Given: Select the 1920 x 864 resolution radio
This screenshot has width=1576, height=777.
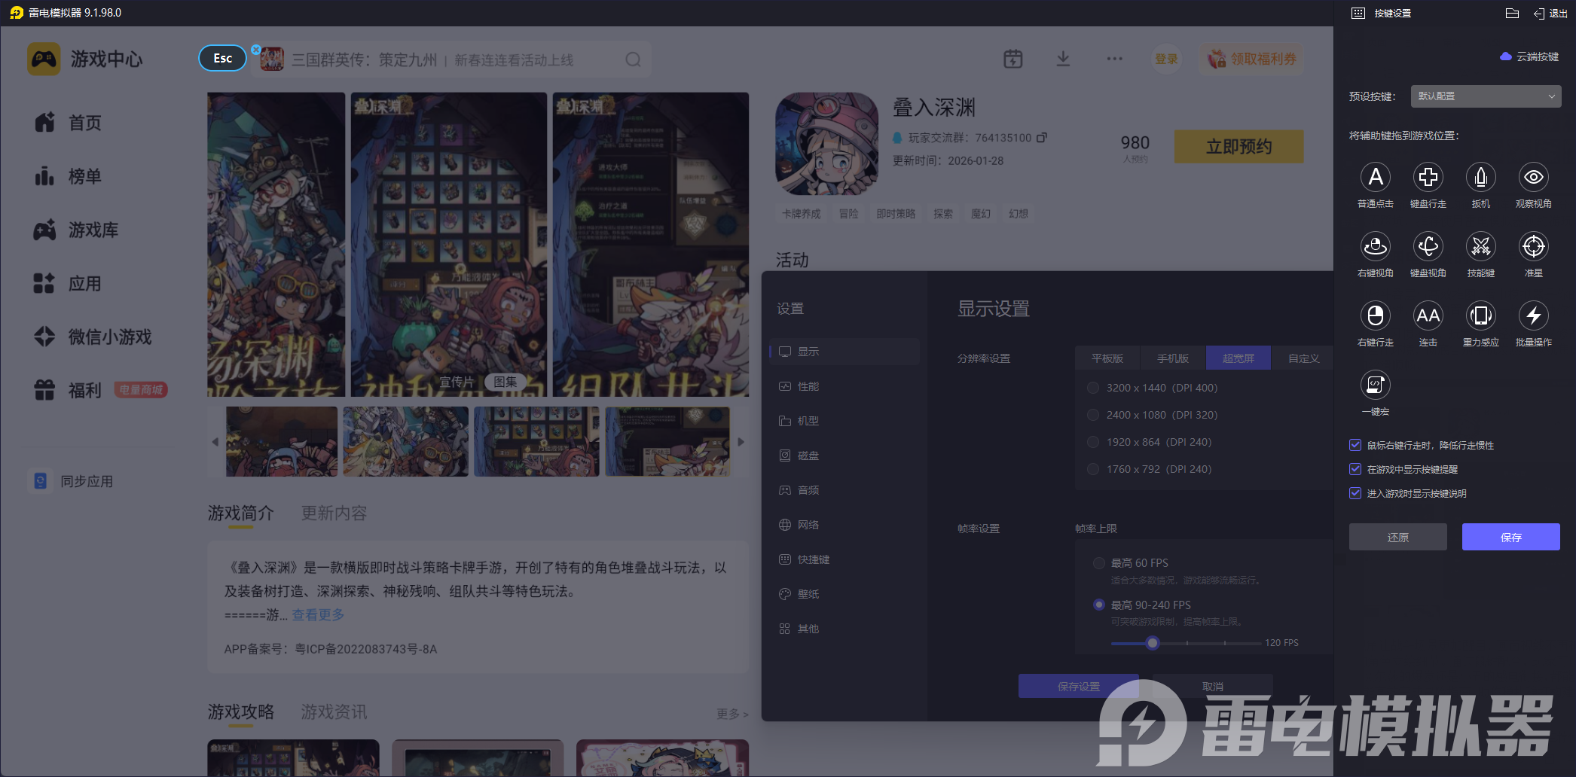Looking at the screenshot, I should 1092,442.
